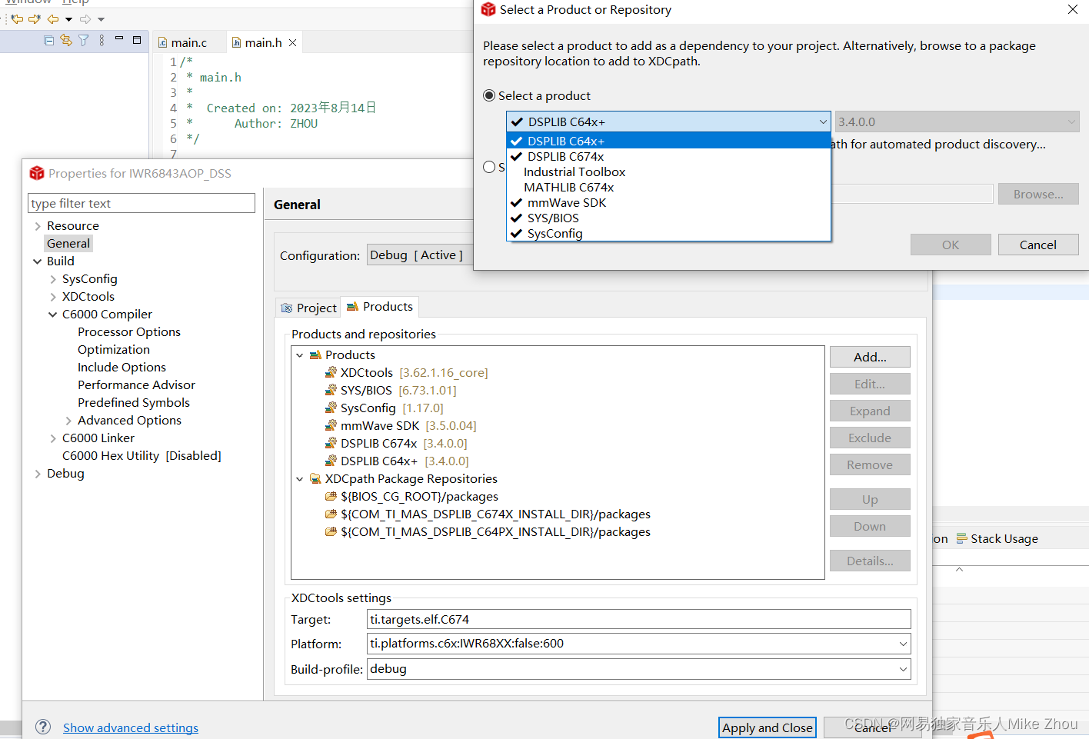
Task: Click the Forward navigation arrow icon
Action: tap(85, 19)
